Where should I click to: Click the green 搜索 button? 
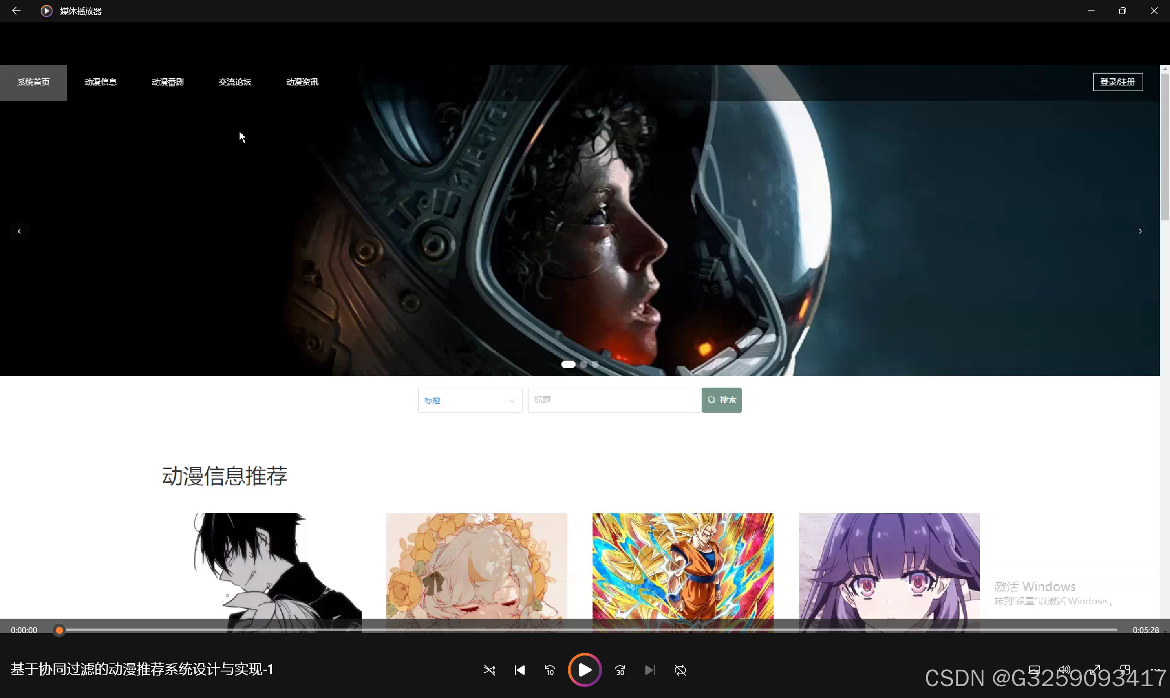[721, 400]
